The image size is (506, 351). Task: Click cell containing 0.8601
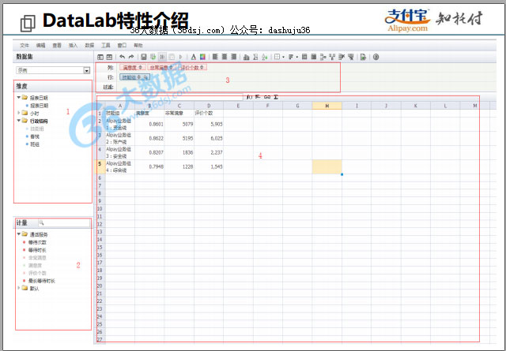click(149, 124)
